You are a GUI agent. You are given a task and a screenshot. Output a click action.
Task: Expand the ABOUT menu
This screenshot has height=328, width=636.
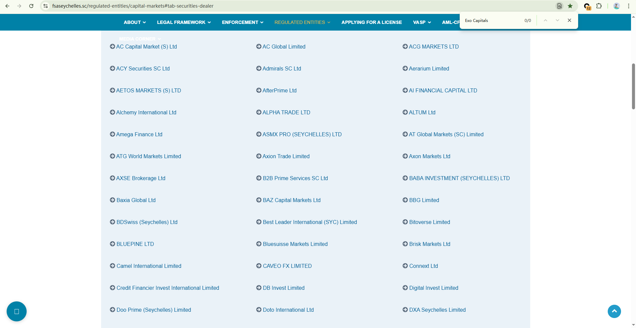coord(135,22)
